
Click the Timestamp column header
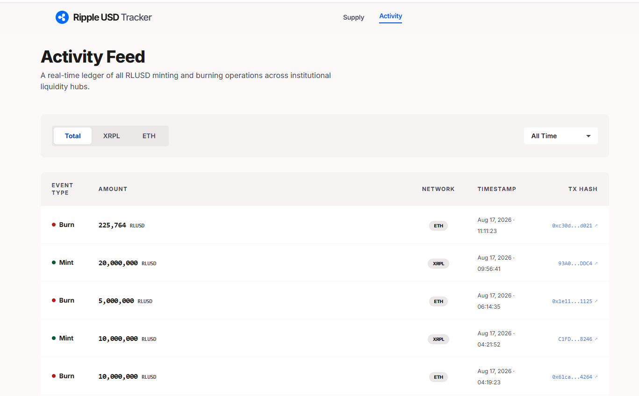point(497,189)
